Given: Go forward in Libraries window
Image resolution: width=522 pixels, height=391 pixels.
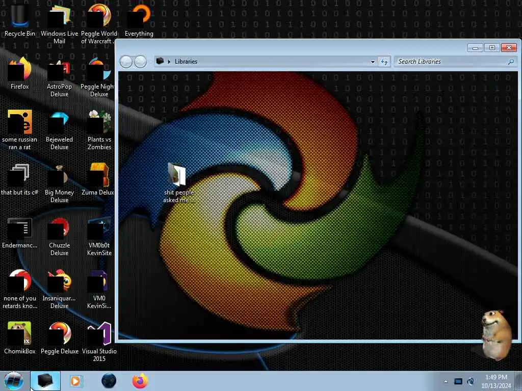Looking at the screenshot, I should [141, 62].
